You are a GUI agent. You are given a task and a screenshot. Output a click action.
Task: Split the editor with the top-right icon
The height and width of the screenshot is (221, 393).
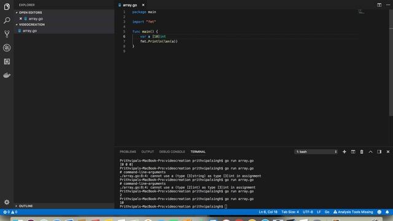(x=379, y=5)
